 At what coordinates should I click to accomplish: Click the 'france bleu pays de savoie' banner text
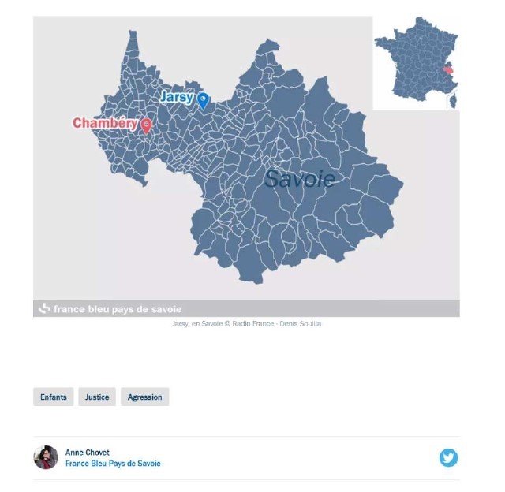118,309
